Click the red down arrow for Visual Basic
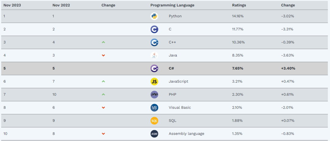Viewport: 330px width, 141px height. coord(103,108)
